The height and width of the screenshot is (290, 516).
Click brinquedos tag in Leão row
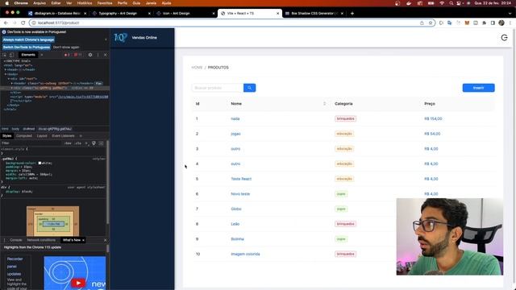(x=346, y=224)
